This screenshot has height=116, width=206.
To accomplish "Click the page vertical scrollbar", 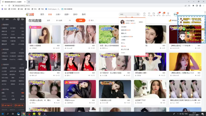I will coord(205,61).
